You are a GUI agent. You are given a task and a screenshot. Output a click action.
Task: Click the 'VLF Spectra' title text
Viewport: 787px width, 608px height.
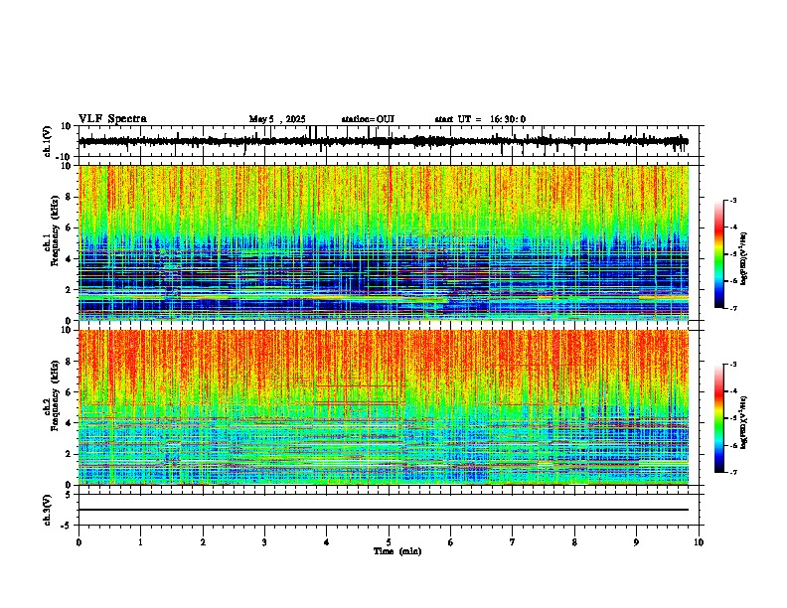112,118
